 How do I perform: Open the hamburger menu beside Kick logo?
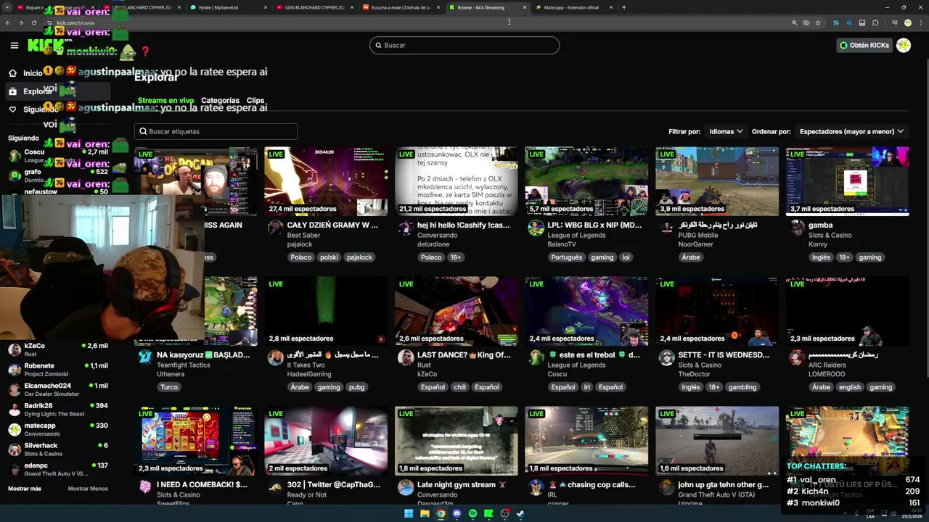pyautogui.click(x=14, y=46)
